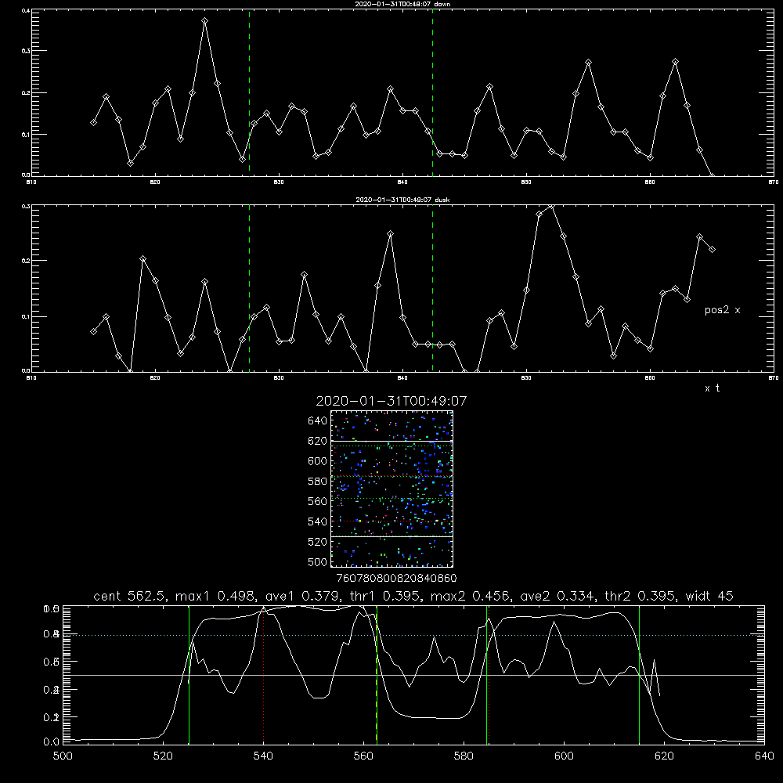Click the "830" x-axis label of the dusk plot

click(279, 378)
